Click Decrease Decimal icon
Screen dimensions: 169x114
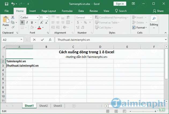(83, 27)
